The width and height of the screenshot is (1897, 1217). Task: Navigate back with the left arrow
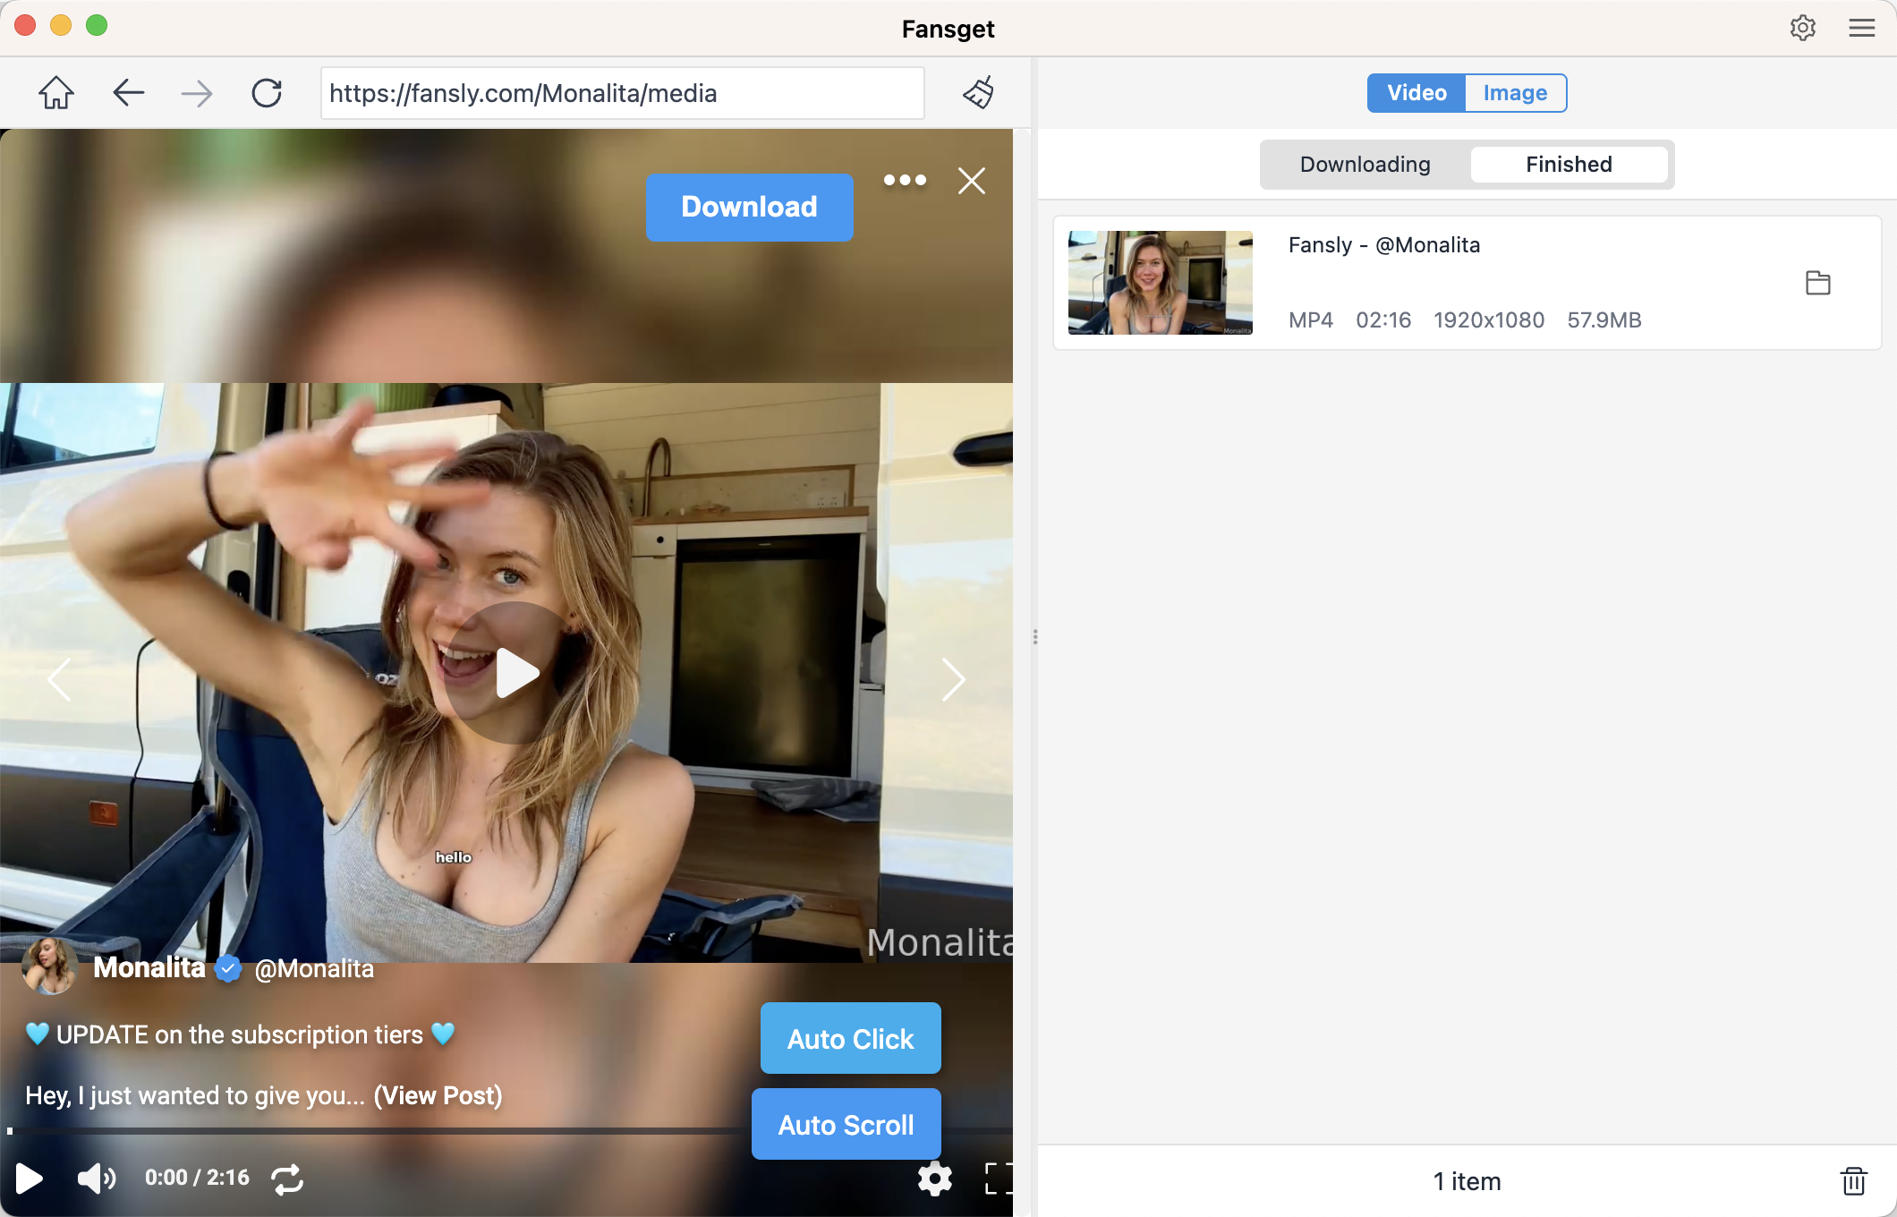point(128,93)
